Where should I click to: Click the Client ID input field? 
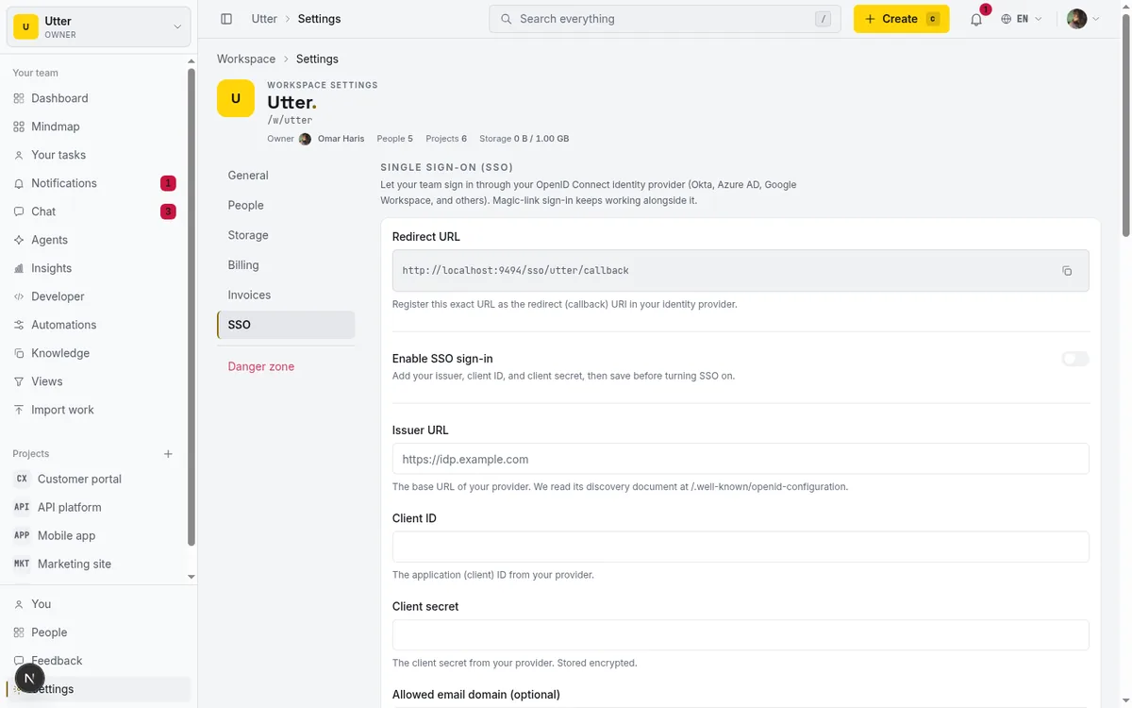pyautogui.click(x=741, y=547)
